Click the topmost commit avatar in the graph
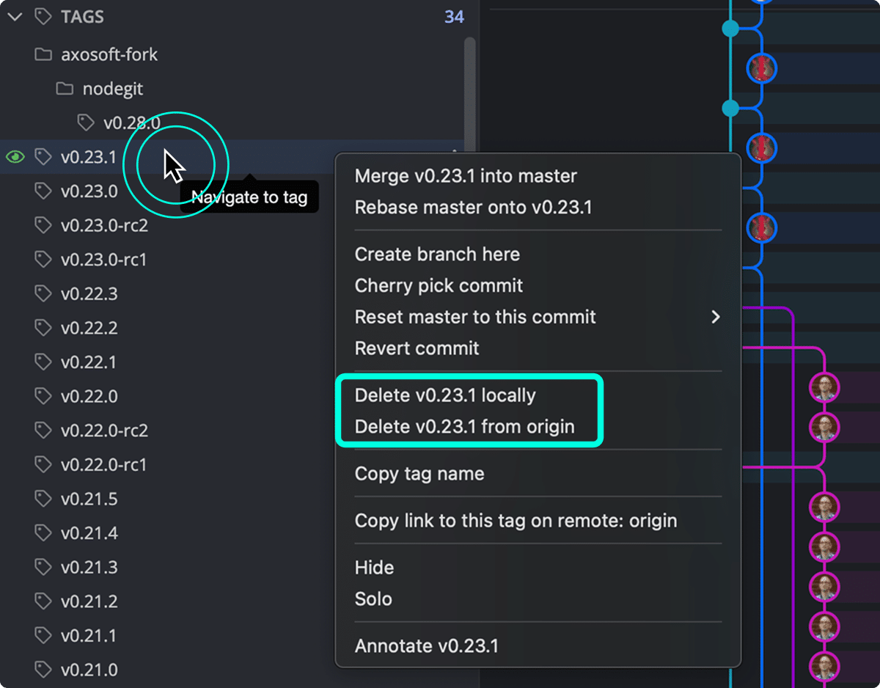880x688 pixels. (x=761, y=69)
